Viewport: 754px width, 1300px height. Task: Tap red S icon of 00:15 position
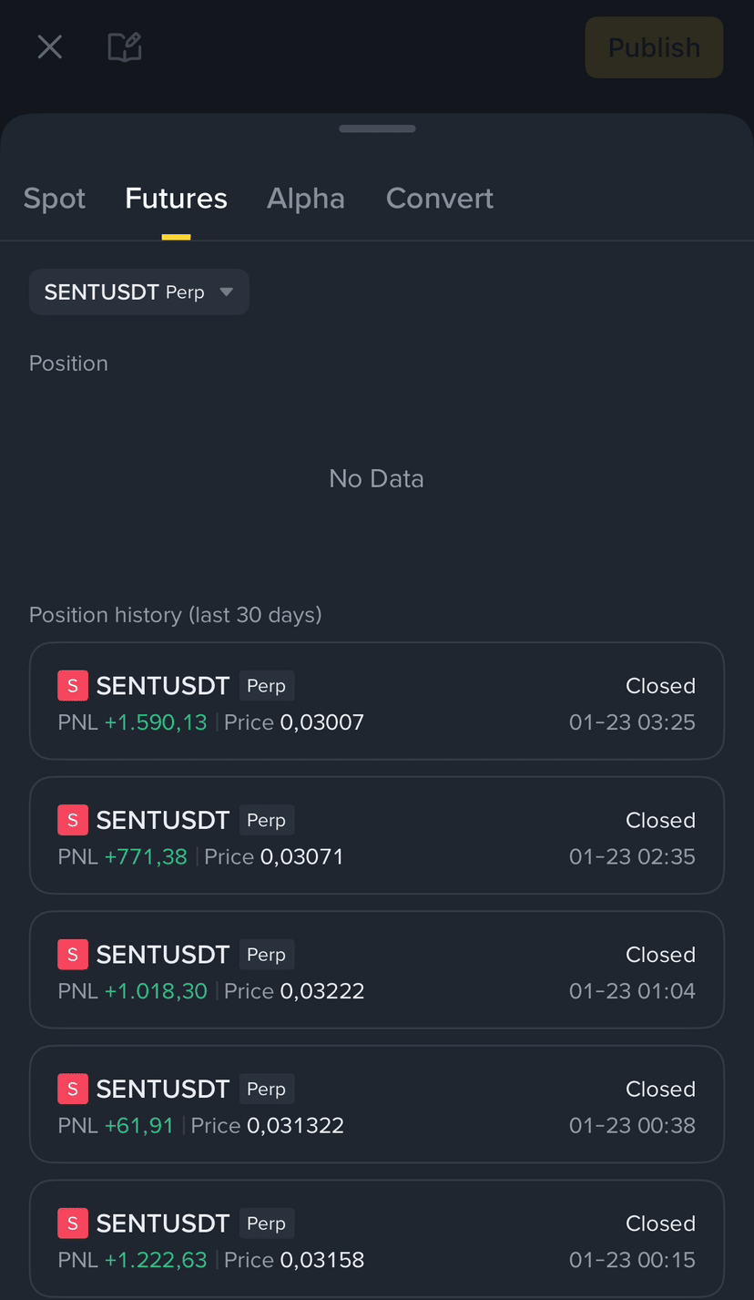pos(73,1223)
